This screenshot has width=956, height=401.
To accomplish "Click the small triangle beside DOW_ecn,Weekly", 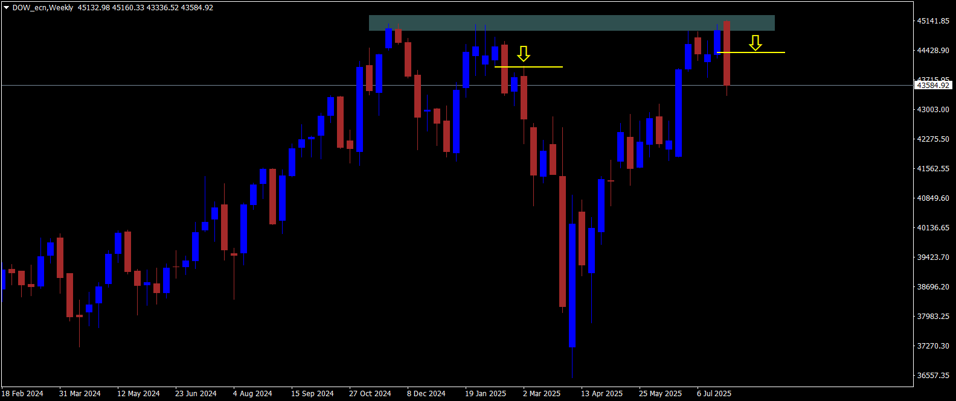I will (7, 8).
